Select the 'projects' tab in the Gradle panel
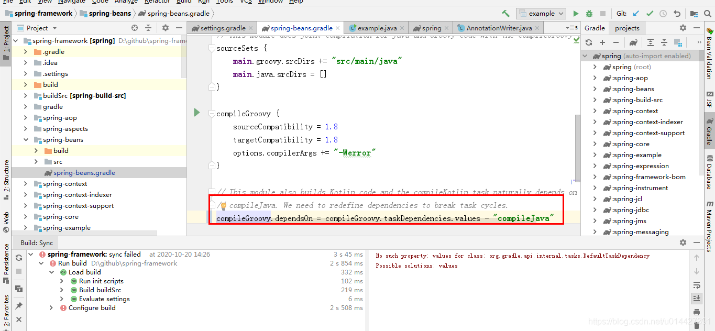Viewport: 715px width, 331px height. (627, 28)
